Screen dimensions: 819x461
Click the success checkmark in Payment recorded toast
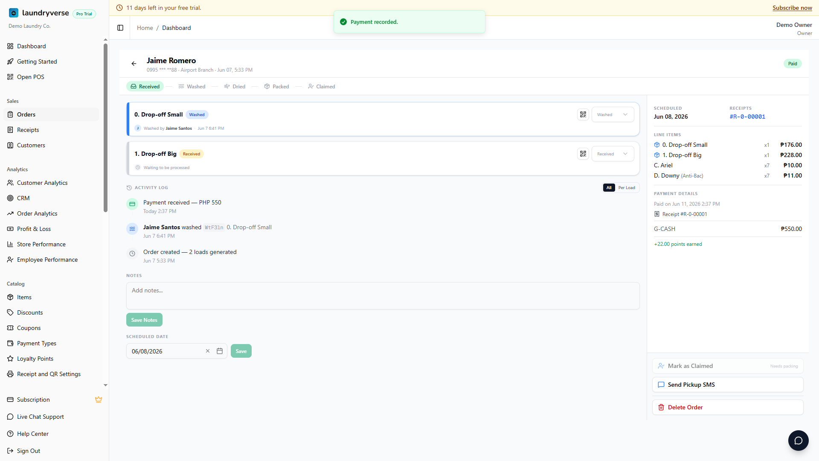pyautogui.click(x=343, y=22)
